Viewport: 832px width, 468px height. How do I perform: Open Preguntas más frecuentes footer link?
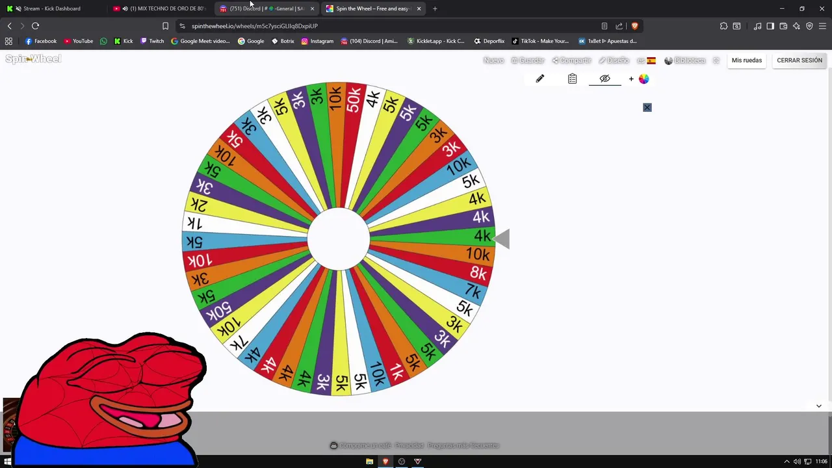click(x=463, y=445)
